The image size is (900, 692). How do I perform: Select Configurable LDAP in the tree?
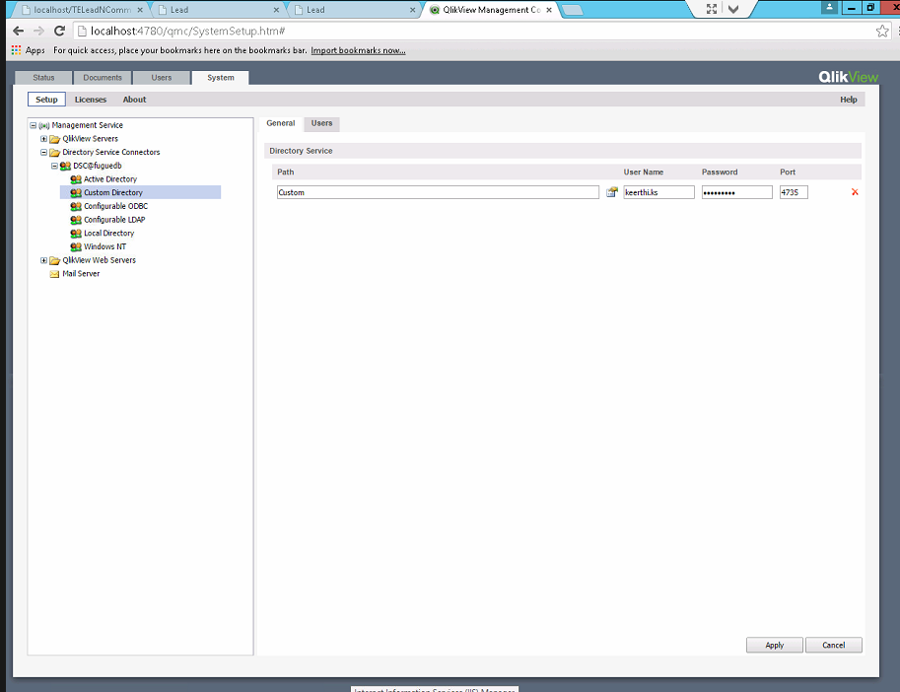pyautogui.click(x=114, y=220)
